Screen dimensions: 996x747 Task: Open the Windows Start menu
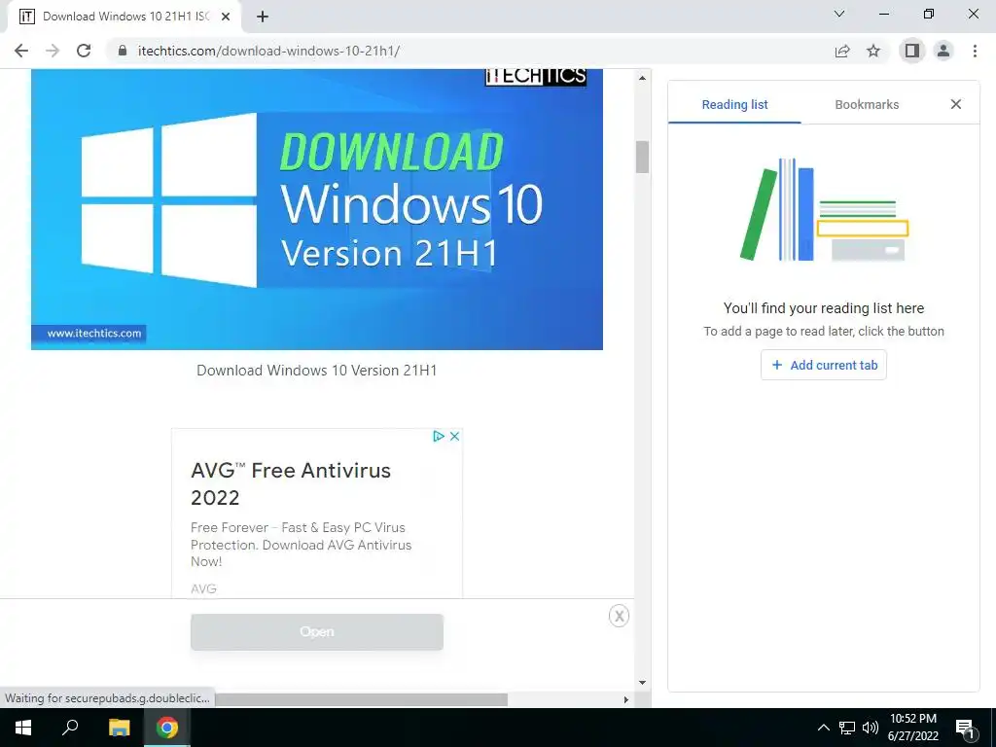tap(23, 728)
